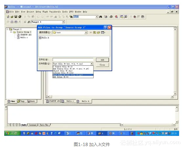The width and height of the screenshot is (184, 149).
Task: Switch to the Find in Files output tab
Action: (x=44, y=125)
